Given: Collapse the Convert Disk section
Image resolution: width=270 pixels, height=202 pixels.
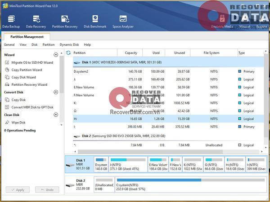Looking at the screenshot, I should tap(56, 92).
